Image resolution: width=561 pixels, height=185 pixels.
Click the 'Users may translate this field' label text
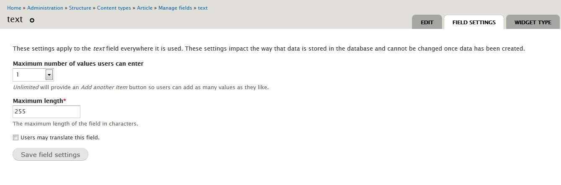point(60,137)
